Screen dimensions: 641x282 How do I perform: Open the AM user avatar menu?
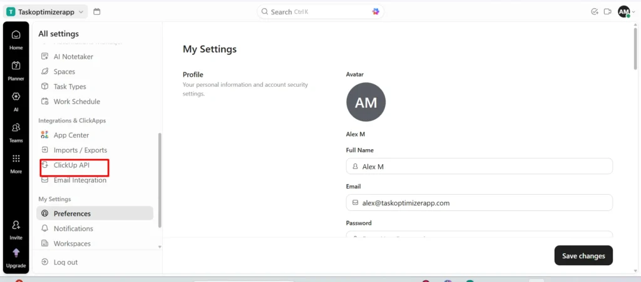pos(627,12)
